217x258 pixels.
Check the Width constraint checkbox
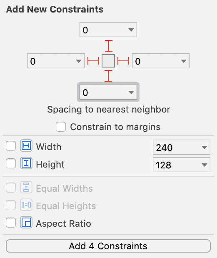point(11,146)
